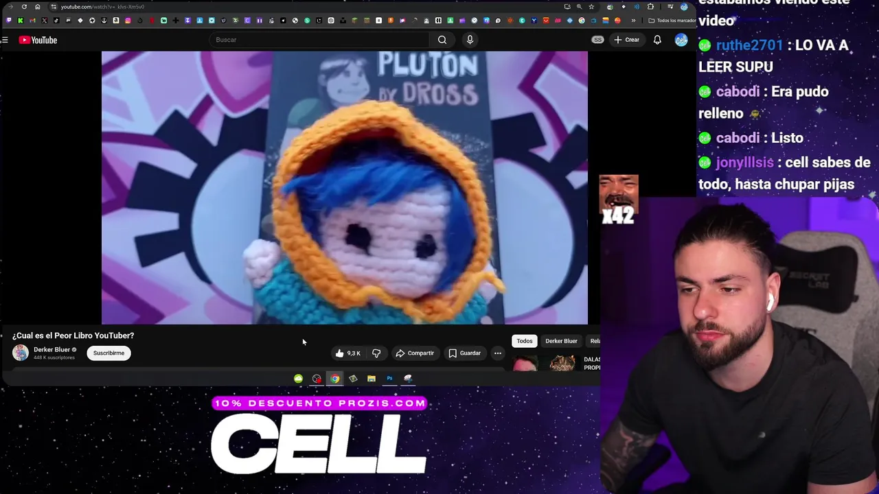The height and width of the screenshot is (494, 879).
Task: Select the 'Derker Bluer' filter chip
Action: point(561,341)
